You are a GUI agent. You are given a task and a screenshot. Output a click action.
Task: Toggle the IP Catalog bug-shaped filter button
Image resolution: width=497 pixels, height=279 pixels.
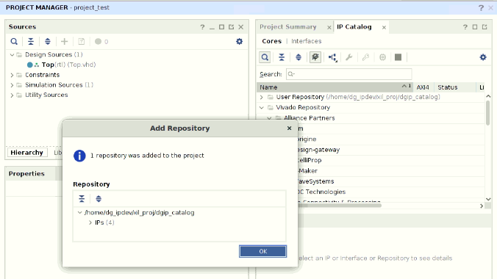click(x=315, y=57)
